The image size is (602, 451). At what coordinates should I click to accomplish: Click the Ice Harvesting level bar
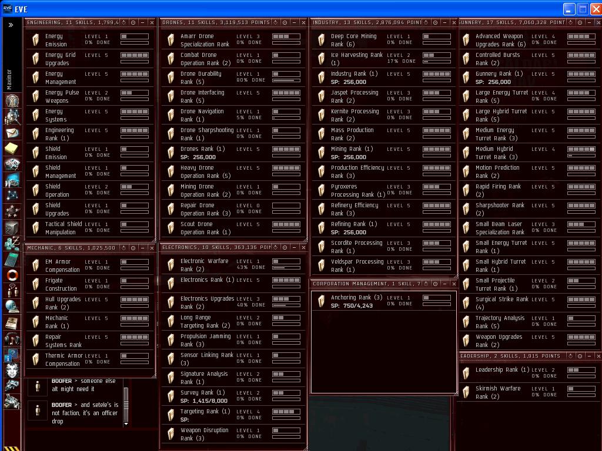437,56
